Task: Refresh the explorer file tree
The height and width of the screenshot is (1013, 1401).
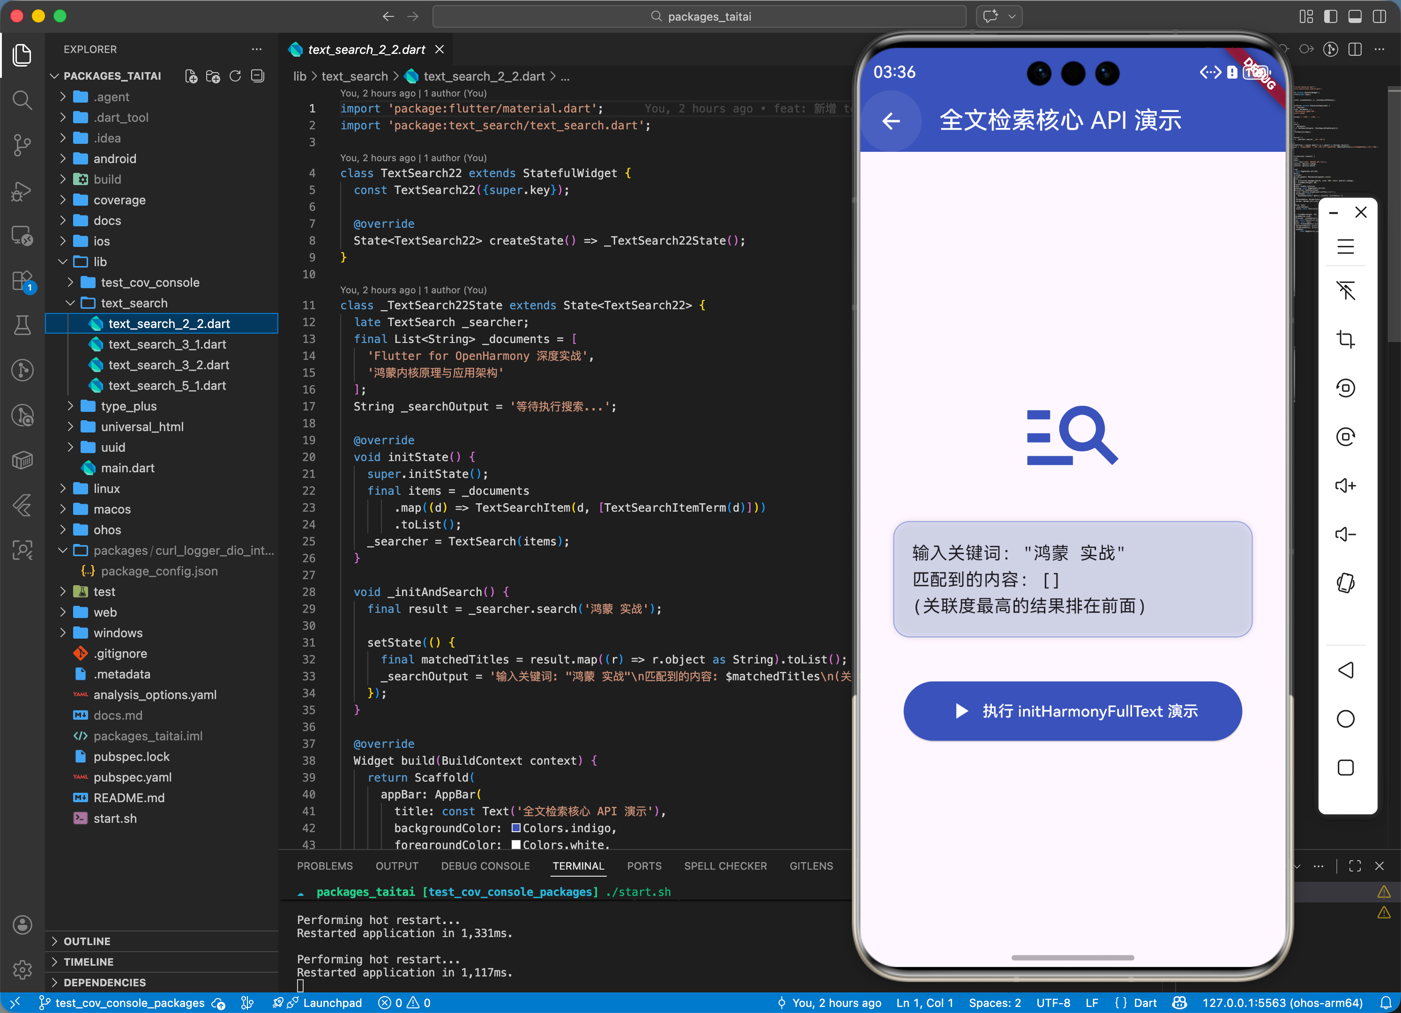Action: pyautogui.click(x=235, y=76)
